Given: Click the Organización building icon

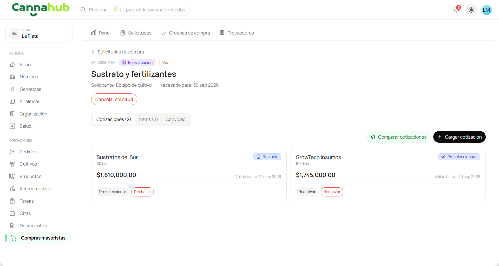Looking at the screenshot, I should click(12, 114).
